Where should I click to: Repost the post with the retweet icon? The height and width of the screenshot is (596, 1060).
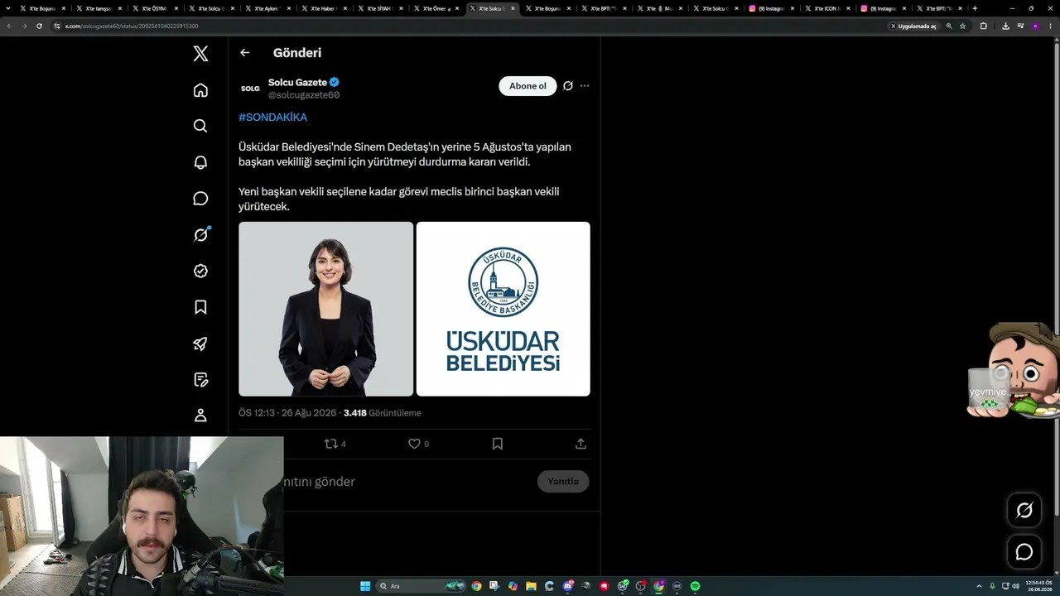331,444
